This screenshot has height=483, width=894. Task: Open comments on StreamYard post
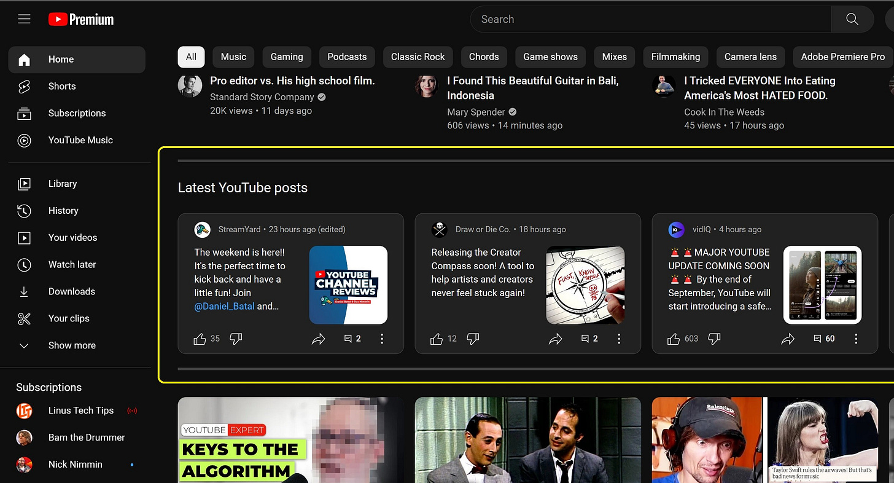click(352, 339)
